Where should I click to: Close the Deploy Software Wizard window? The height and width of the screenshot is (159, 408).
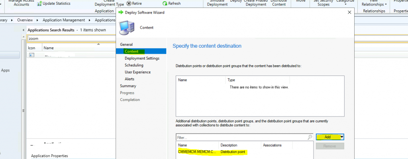coord(349,12)
